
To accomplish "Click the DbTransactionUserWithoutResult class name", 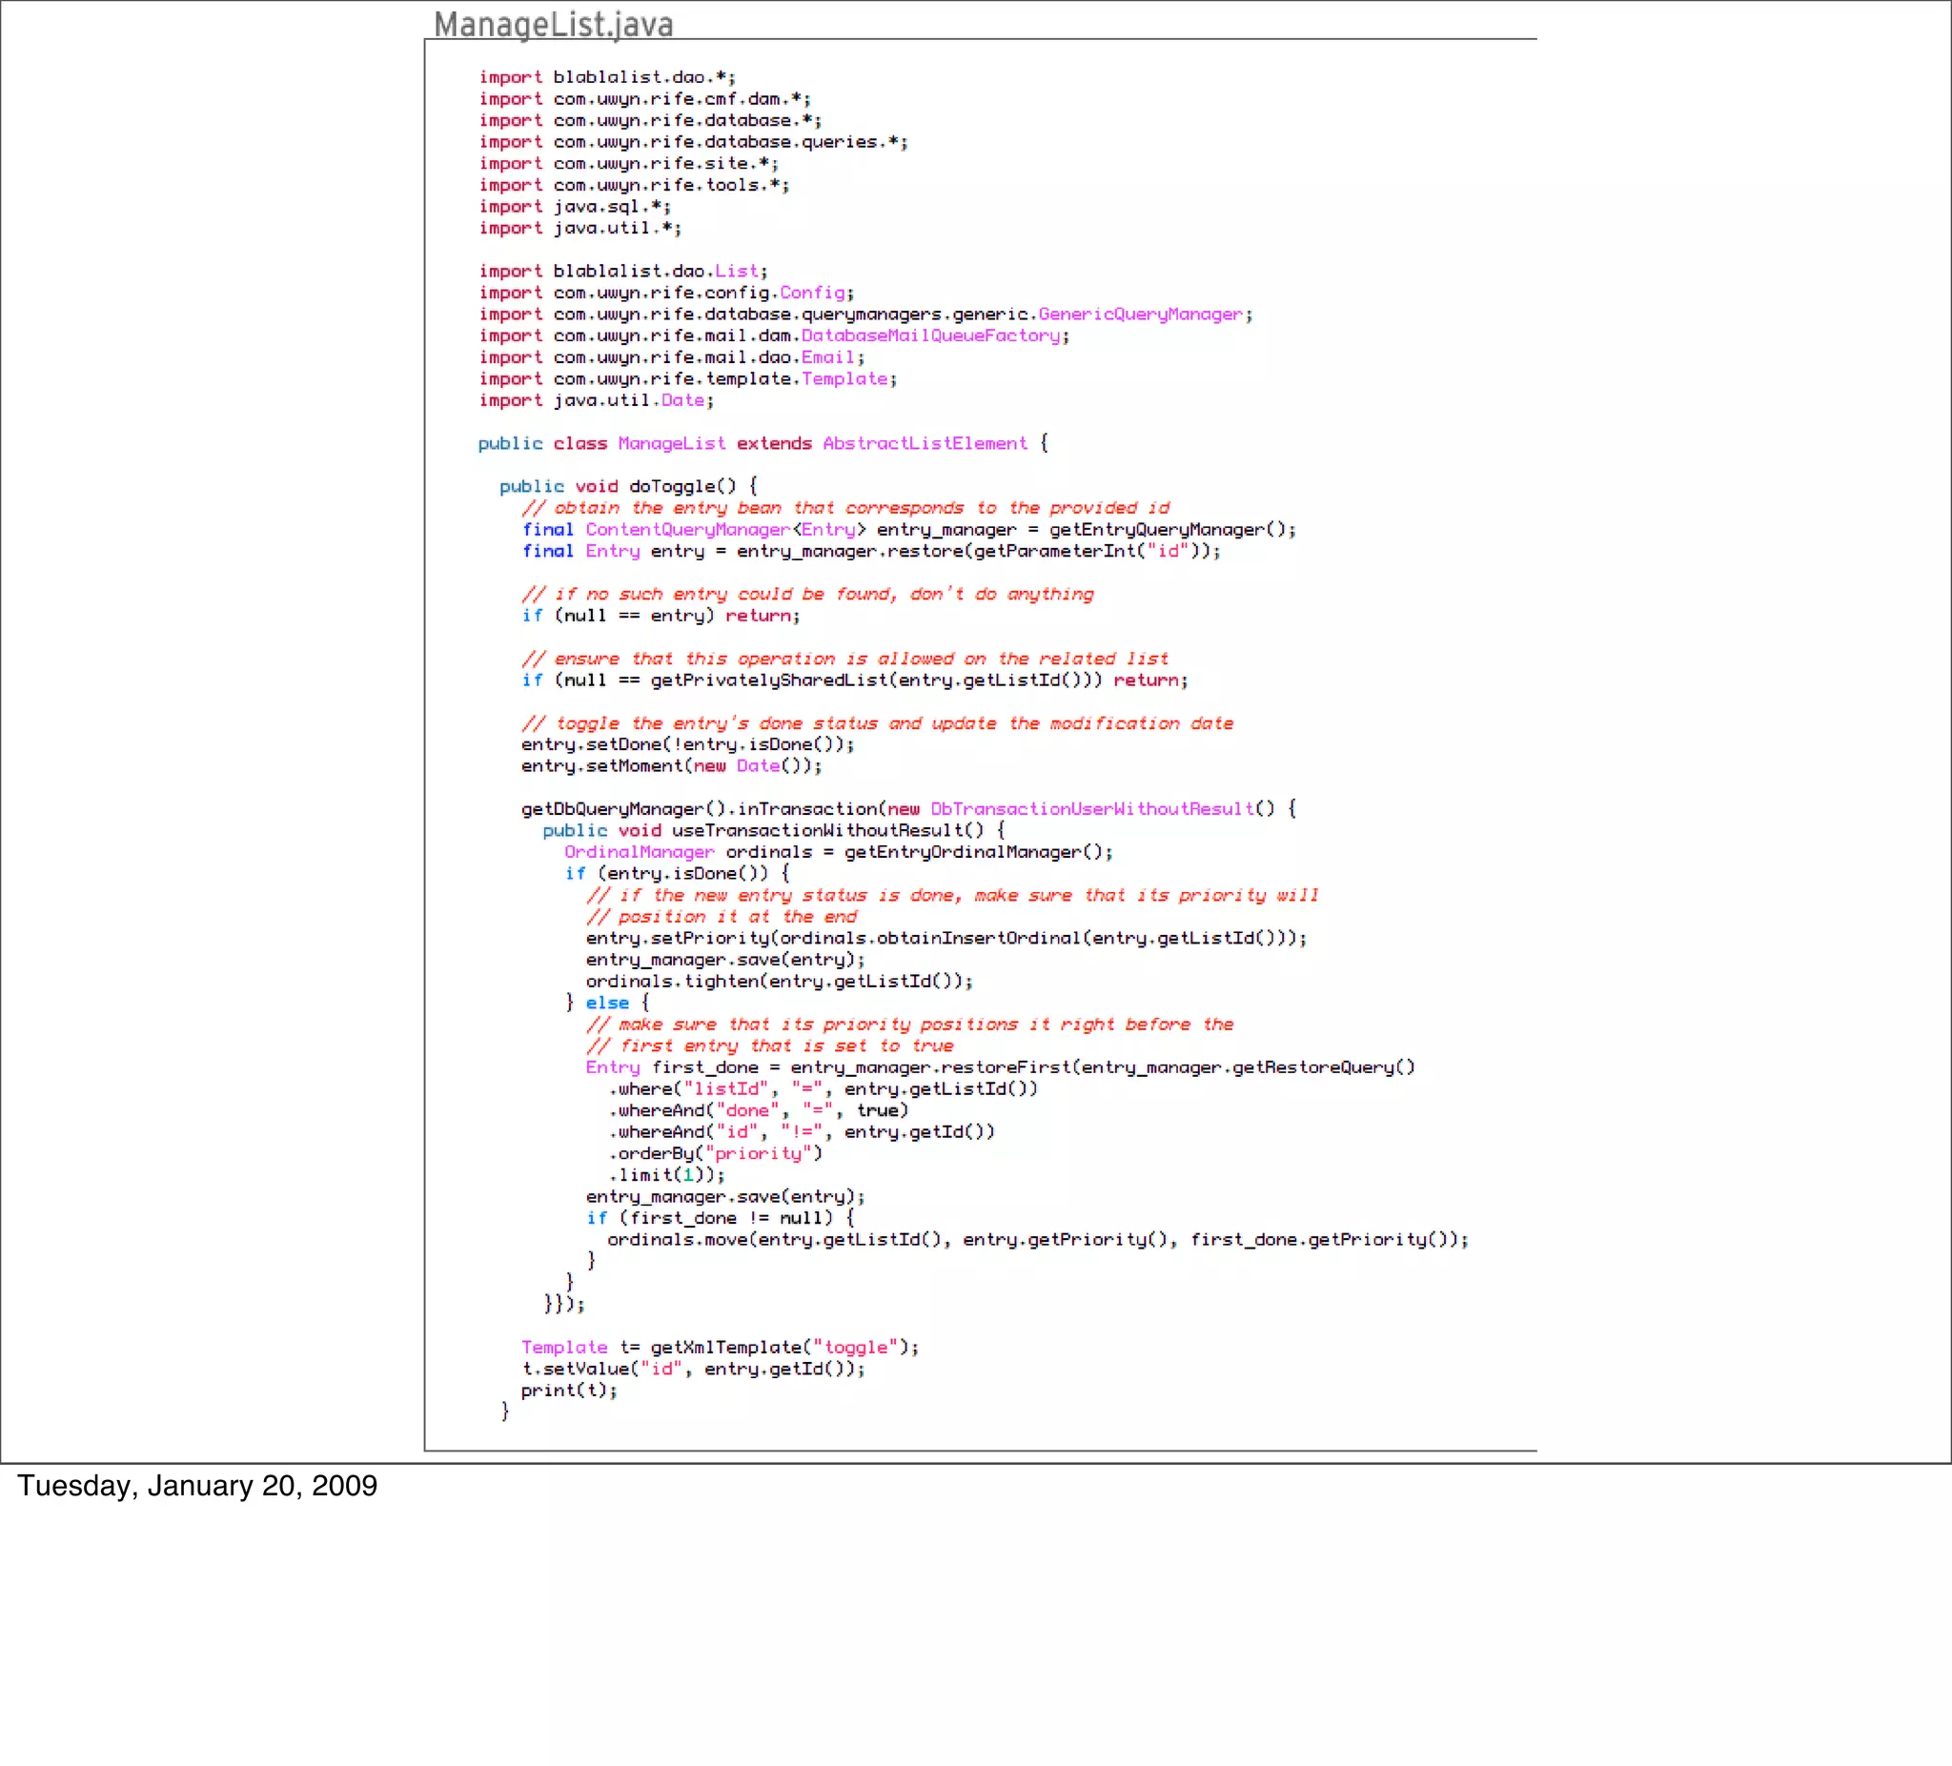I will click(1091, 808).
